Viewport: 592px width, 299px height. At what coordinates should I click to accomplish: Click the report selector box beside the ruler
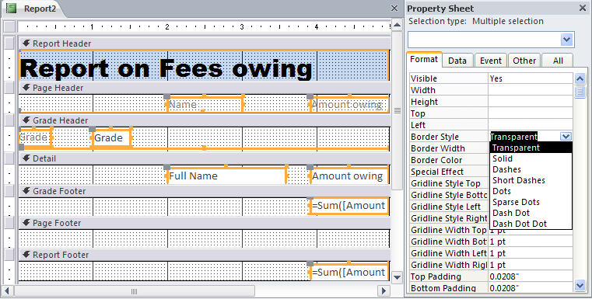click(x=9, y=26)
